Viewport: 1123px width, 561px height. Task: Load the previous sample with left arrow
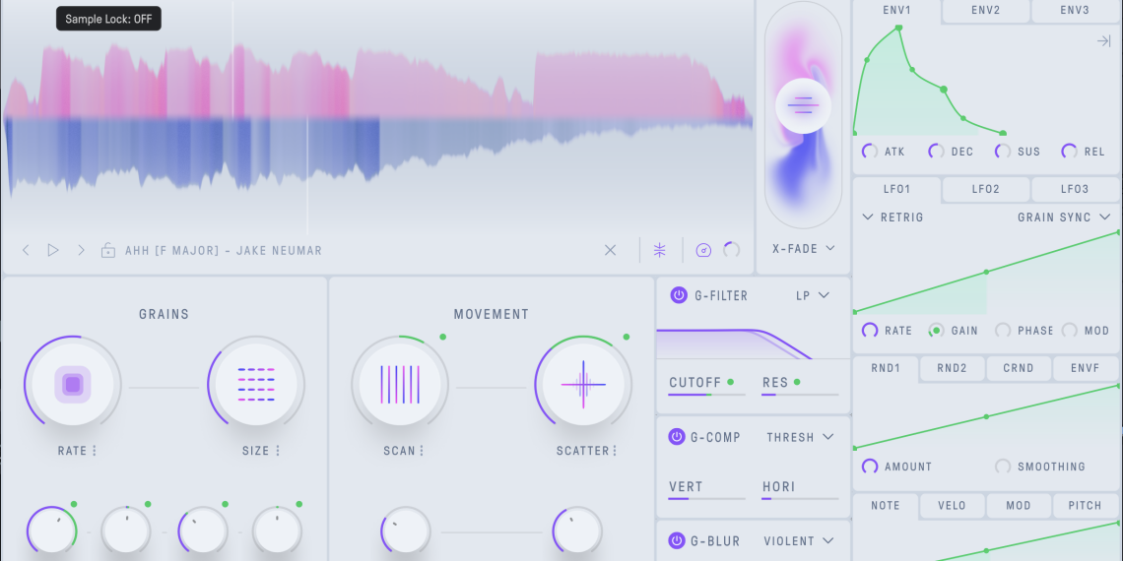[27, 251]
